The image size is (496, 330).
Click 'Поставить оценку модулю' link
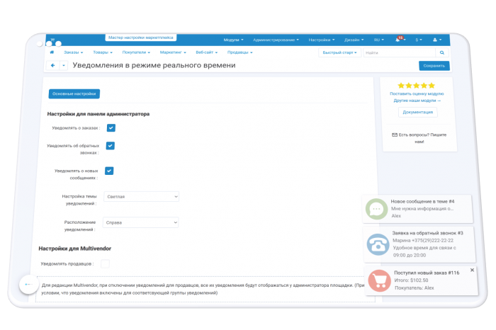tap(417, 93)
